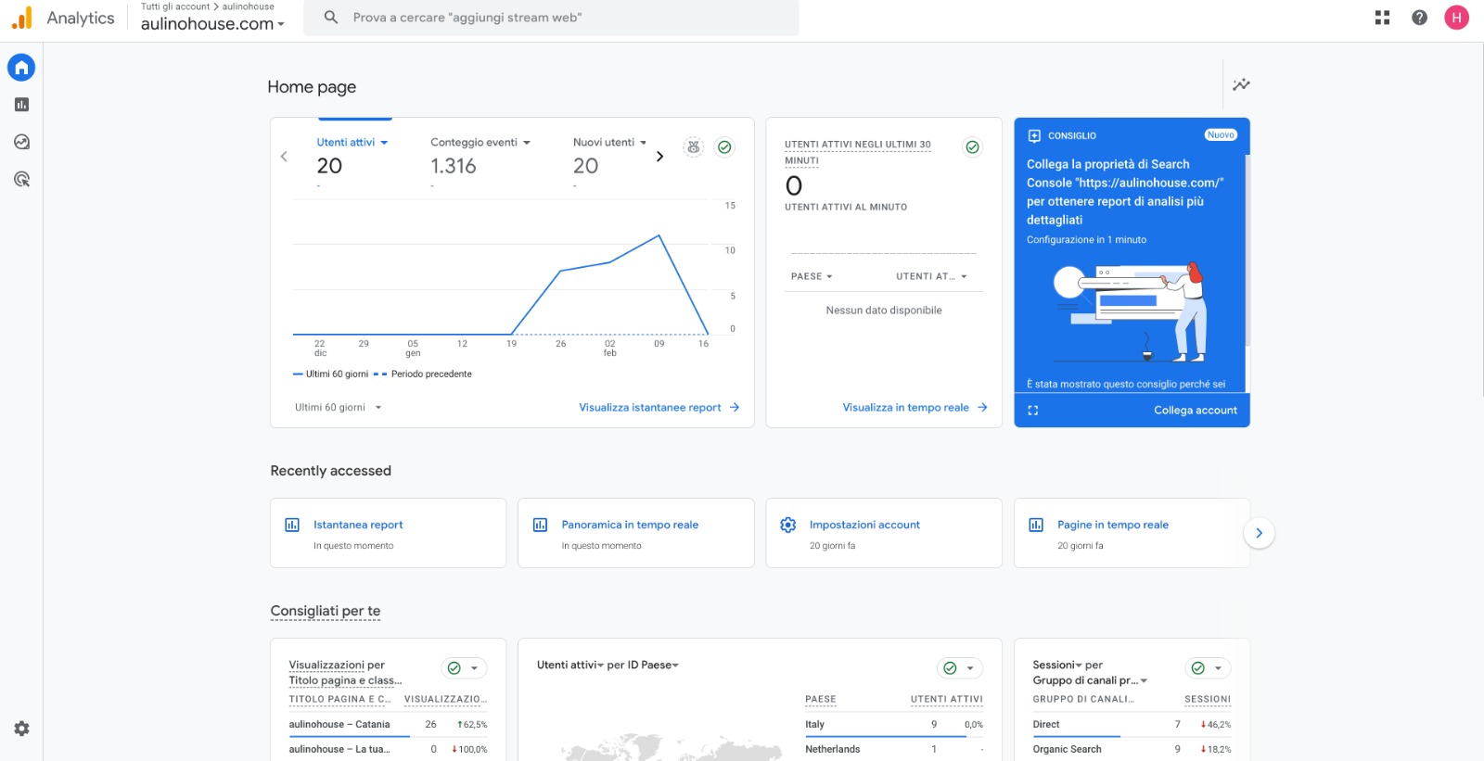Open the Utenti attivi metric dropdown

(352, 143)
